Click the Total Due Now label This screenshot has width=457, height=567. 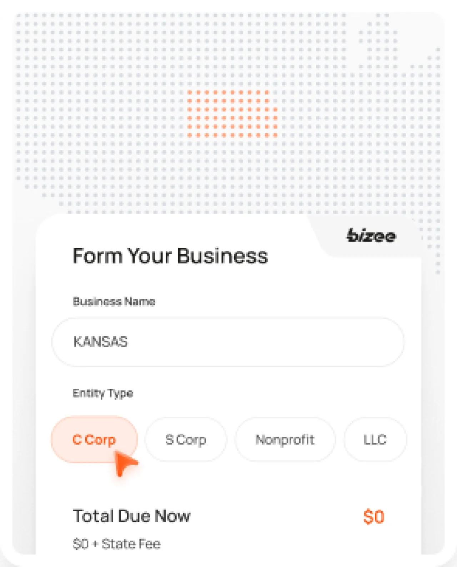pyautogui.click(x=131, y=516)
